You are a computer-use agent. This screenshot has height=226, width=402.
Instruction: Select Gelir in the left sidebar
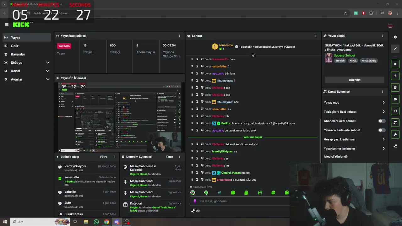[26, 46]
